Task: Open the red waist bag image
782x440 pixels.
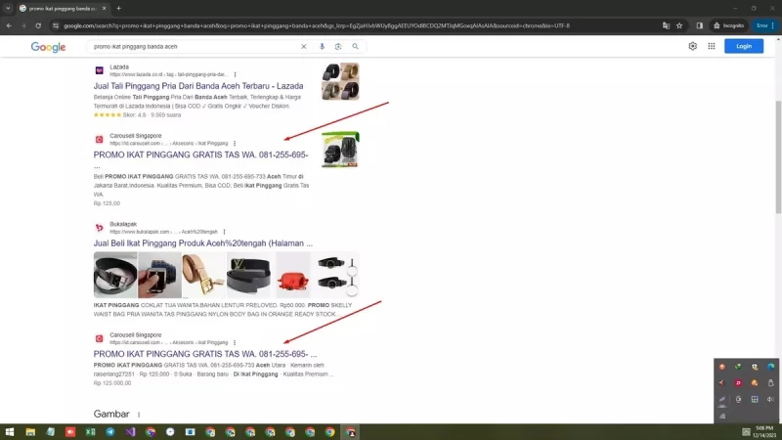Action: point(292,275)
